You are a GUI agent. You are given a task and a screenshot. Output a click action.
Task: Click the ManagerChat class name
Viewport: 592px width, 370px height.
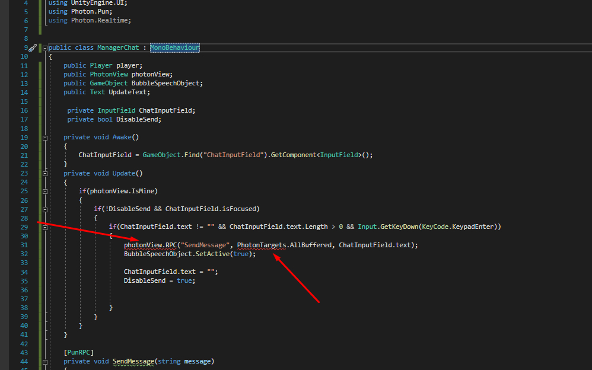(118, 47)
